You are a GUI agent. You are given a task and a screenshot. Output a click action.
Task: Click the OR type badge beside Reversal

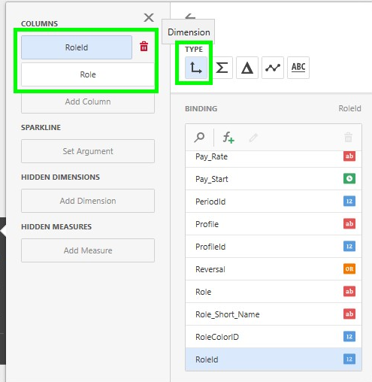(x=349, y=268)
